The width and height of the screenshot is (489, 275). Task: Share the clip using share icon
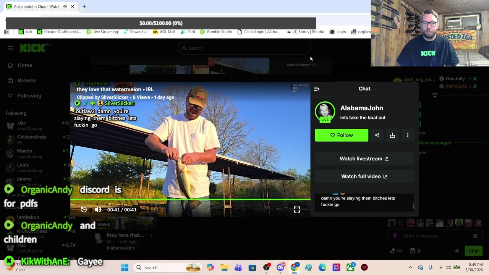[x=377, y=135]
